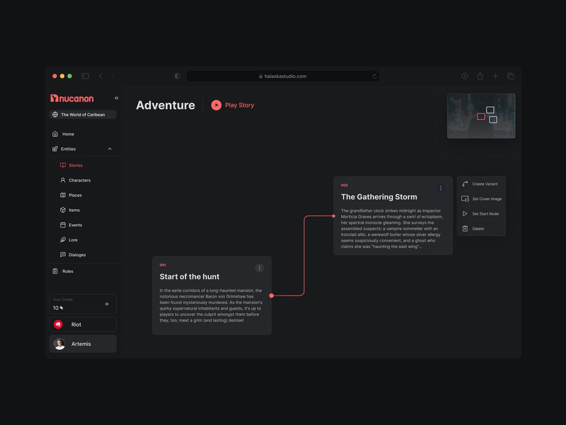
Task: Click the Nucanon logo
Action: coord(72,99)
